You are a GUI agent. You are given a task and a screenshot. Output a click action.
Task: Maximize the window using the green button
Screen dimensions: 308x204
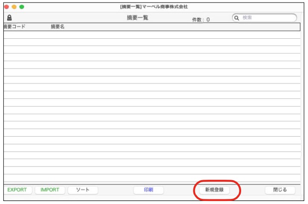coord(22,7)
